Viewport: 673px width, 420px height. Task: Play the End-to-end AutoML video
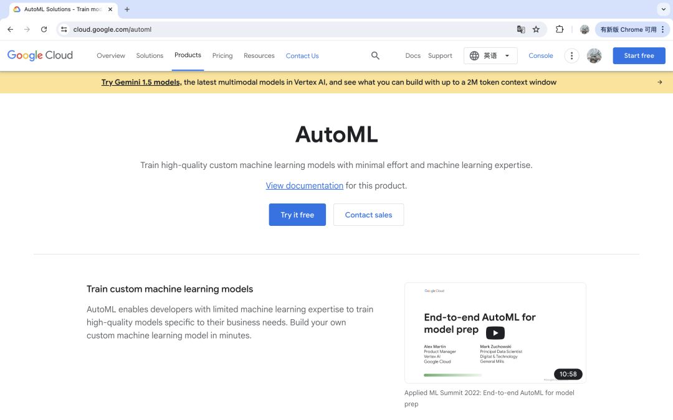click(x=495, y=333)
